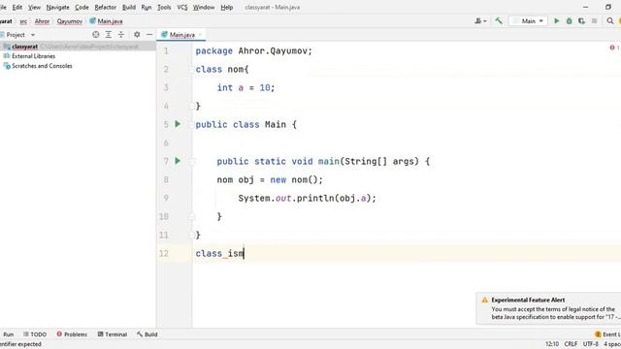Open the Build menu
621x349 pixels.
[129, 7]
